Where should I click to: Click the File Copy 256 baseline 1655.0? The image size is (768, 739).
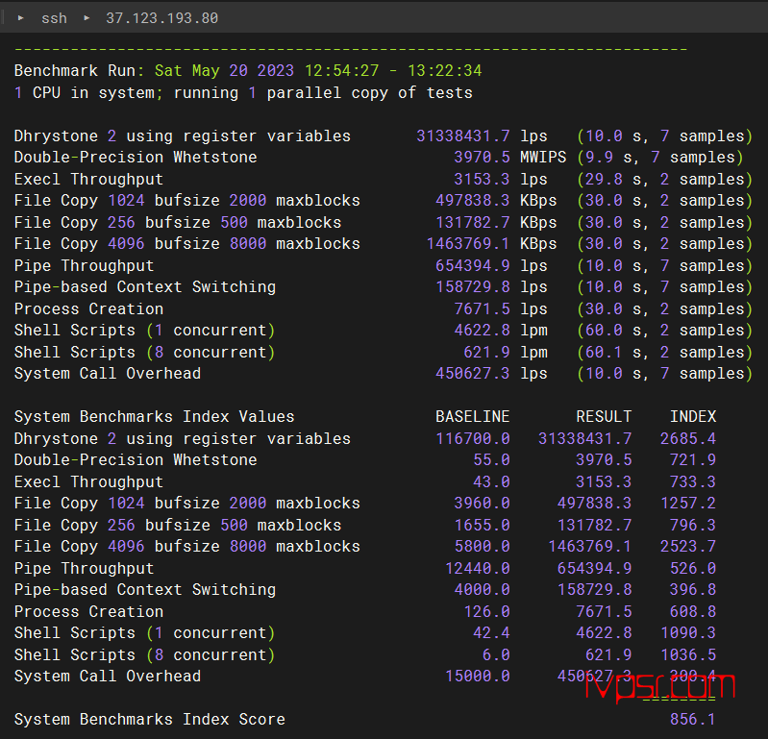point(482,525)
